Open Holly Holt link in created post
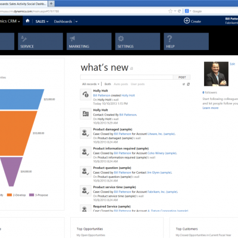Image resolution: width=238 pixels, height=238 pixels. coord(128,95)
